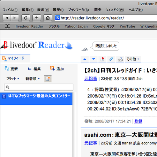Screen dimensions: 157x157
Task: Click the 投稿: 2008/02/17 17:34:21 timestamp
Action: (x=107, y=121)
